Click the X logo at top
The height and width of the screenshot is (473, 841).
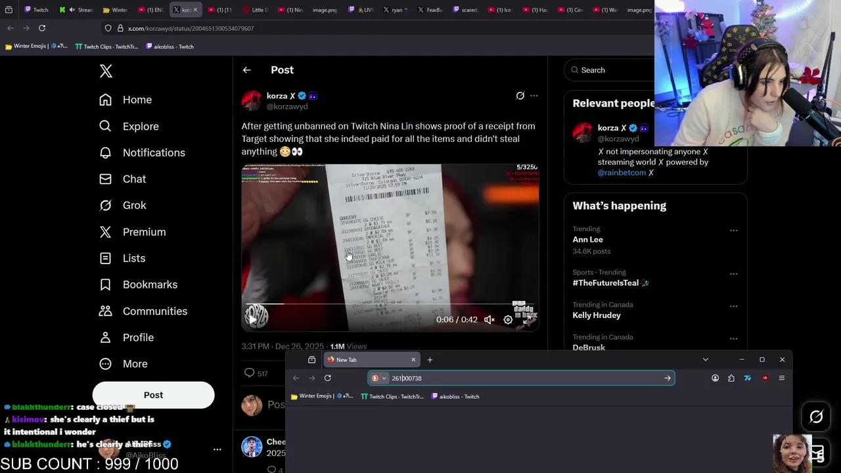[x=106, y=71]
